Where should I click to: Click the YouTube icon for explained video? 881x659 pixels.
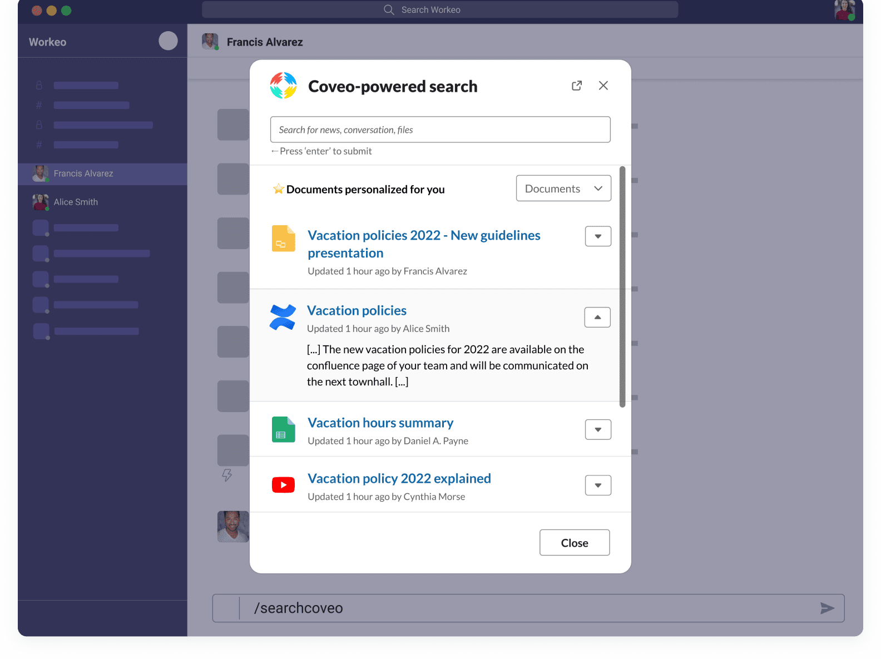click(283, 485)
